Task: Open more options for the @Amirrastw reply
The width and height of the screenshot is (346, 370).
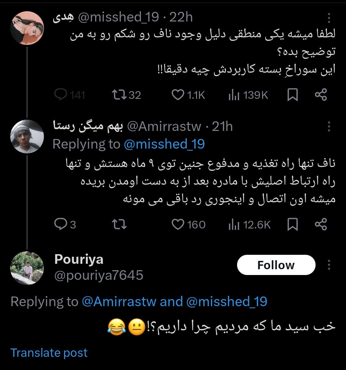Action: (x=329, y=127)
